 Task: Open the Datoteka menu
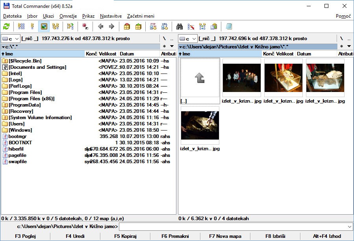click(x=12, y=16)
